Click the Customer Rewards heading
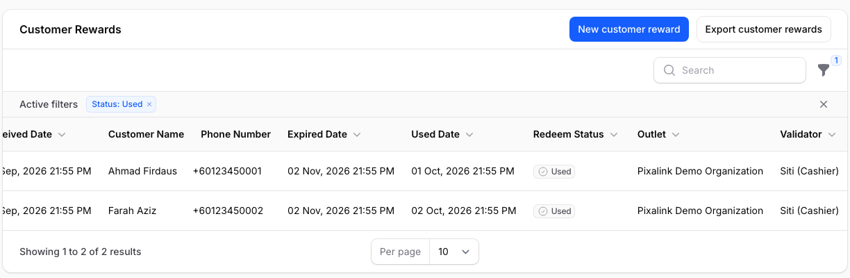This screenshot has height=278, width=850. pyautogui.click(x=70, y=29)
